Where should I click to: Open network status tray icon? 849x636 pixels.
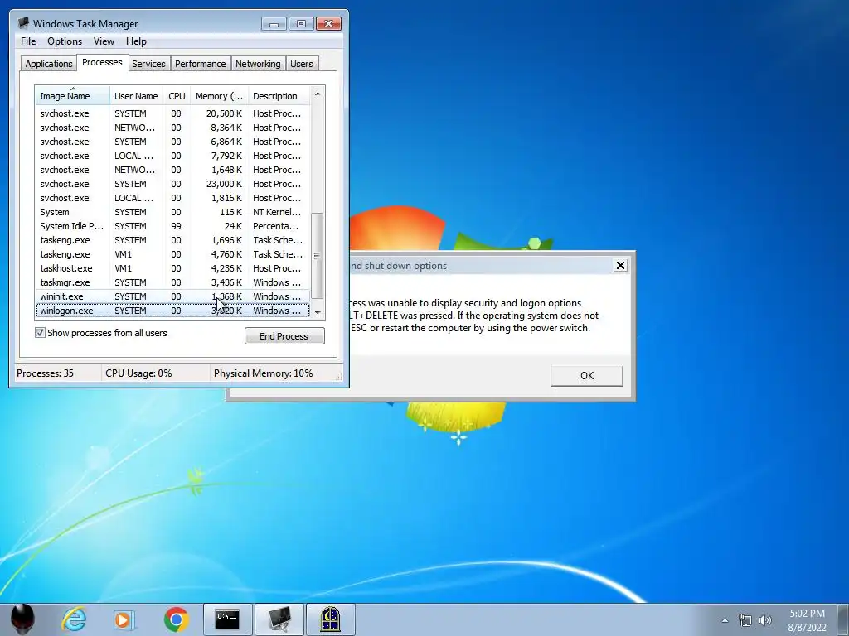point(745,620)
